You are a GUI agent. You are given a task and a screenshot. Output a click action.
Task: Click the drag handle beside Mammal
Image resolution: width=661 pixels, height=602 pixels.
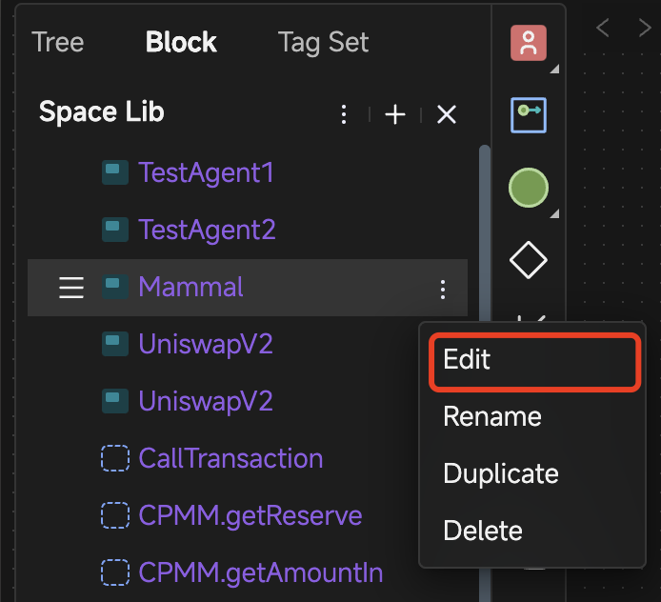pyautogui.click(x=71, y=288)
